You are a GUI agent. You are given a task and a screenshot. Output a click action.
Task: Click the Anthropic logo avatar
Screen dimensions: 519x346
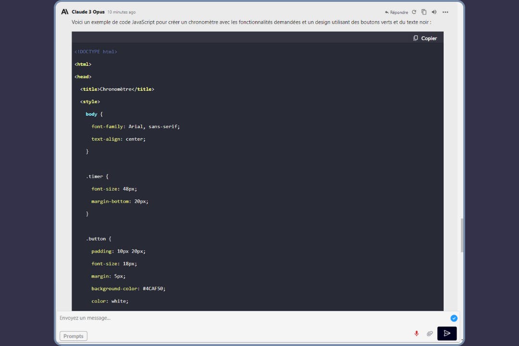[64, 12]
